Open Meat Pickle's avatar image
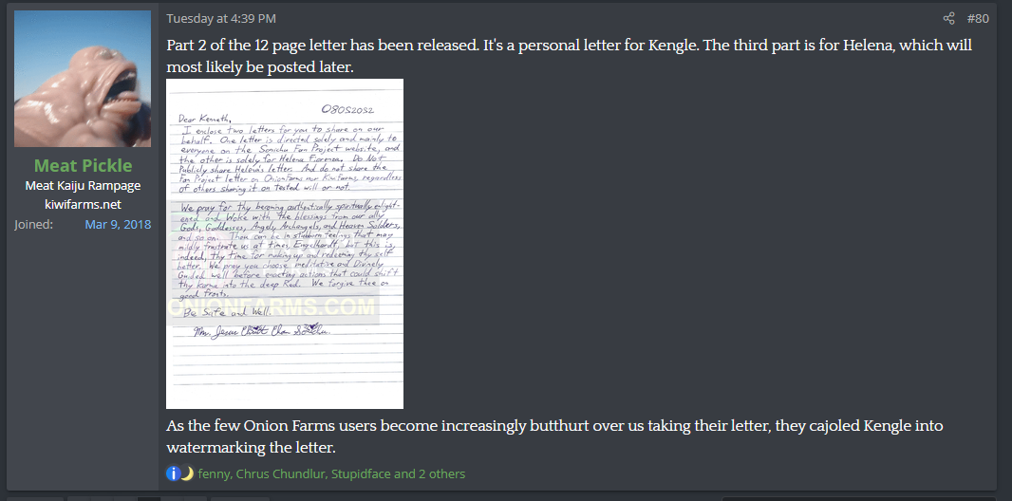1012x501 pixels. pyautogui.click(x=83, y=79)
